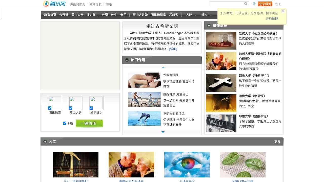Toggle the 全选 checkbox

[x=65, y=123]
